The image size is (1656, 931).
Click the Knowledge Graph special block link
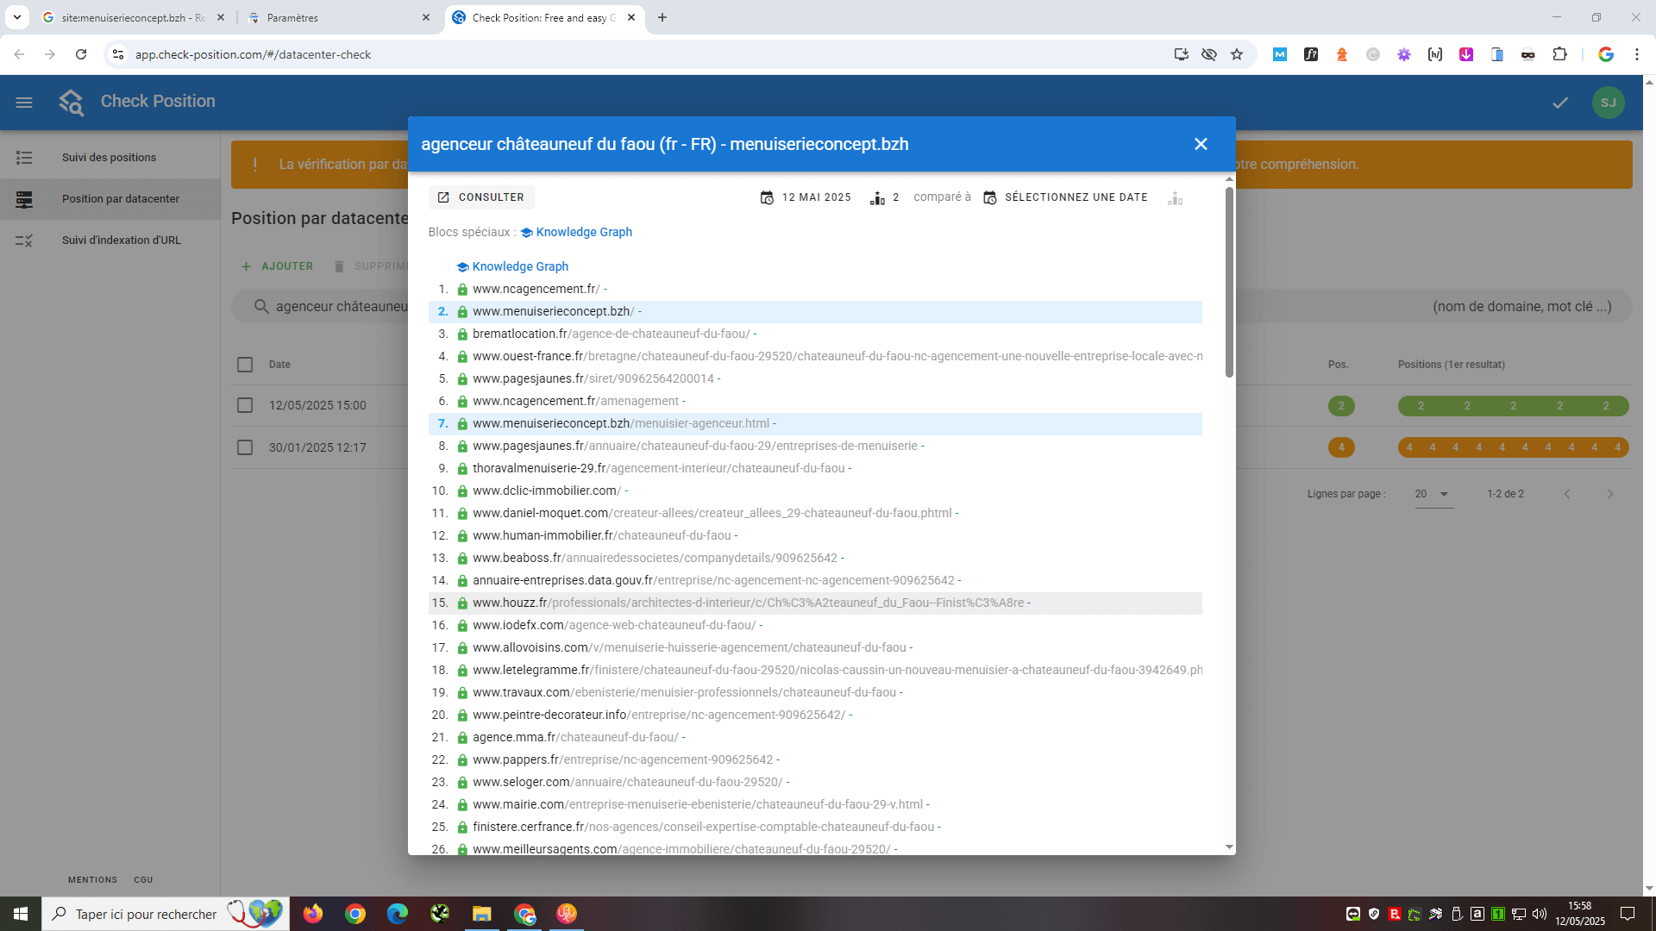pos(576,232)
